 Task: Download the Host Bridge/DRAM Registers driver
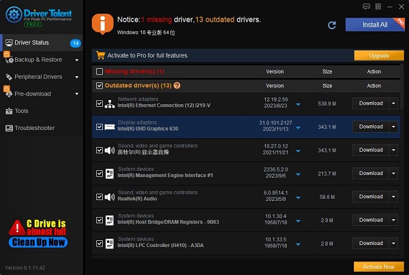click(371, 220)
